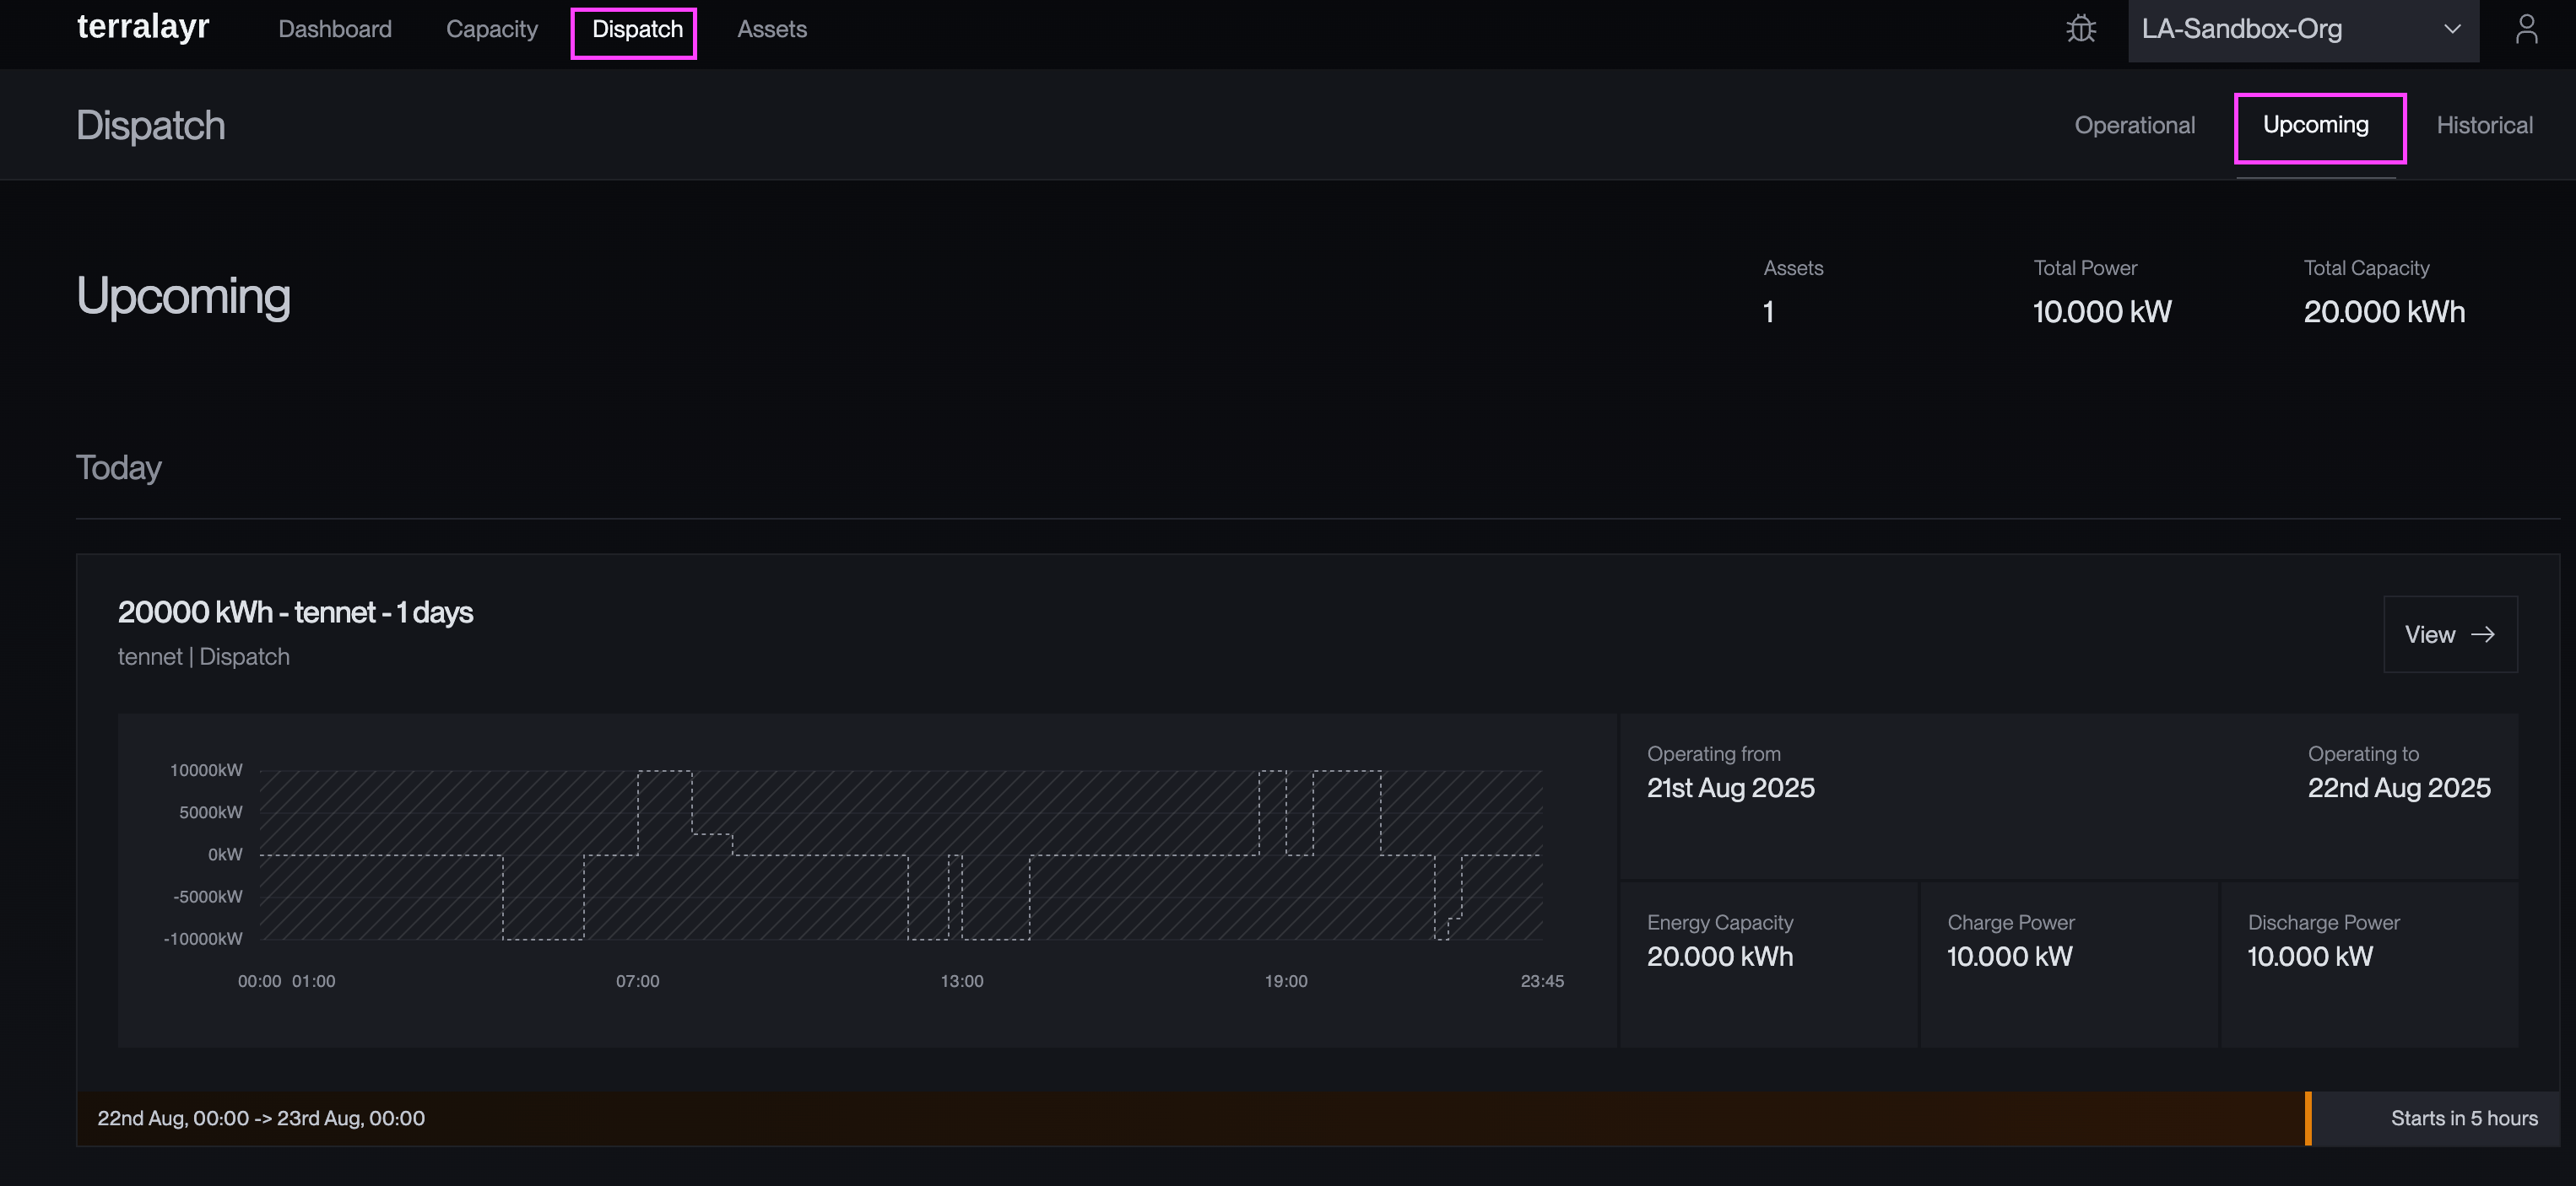Screen dimensions: 2576x1186
Task: Go to the Capacity page
Action: click(x=491, y=29)
